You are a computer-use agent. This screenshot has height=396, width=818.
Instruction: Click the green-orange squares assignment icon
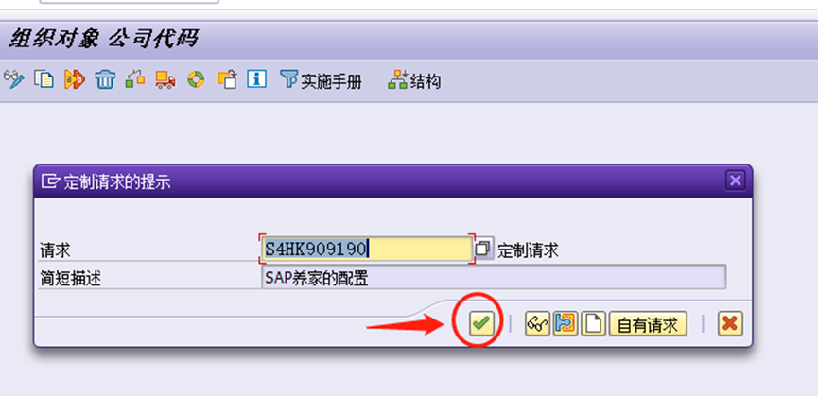(135, 79)
